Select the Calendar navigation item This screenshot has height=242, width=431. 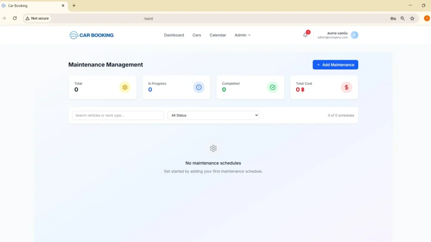tap(218, 35)
